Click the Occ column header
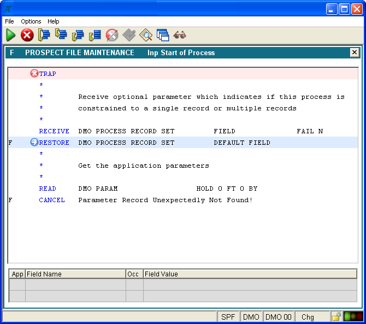Screen dimensions: 366x324 [135, 274]
